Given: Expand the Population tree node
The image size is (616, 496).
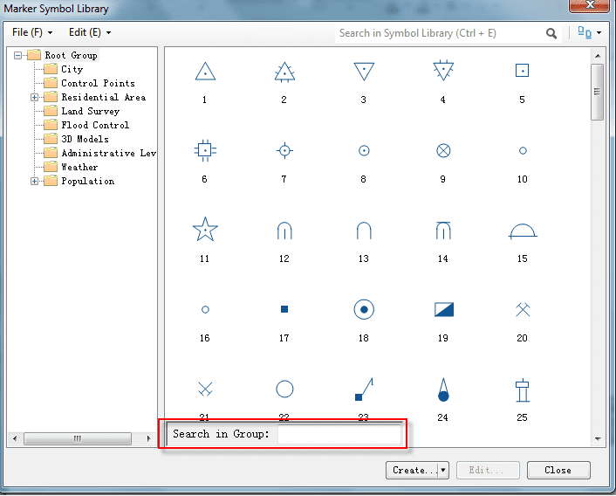Looking at the screenshot, I should pos(35,182).
